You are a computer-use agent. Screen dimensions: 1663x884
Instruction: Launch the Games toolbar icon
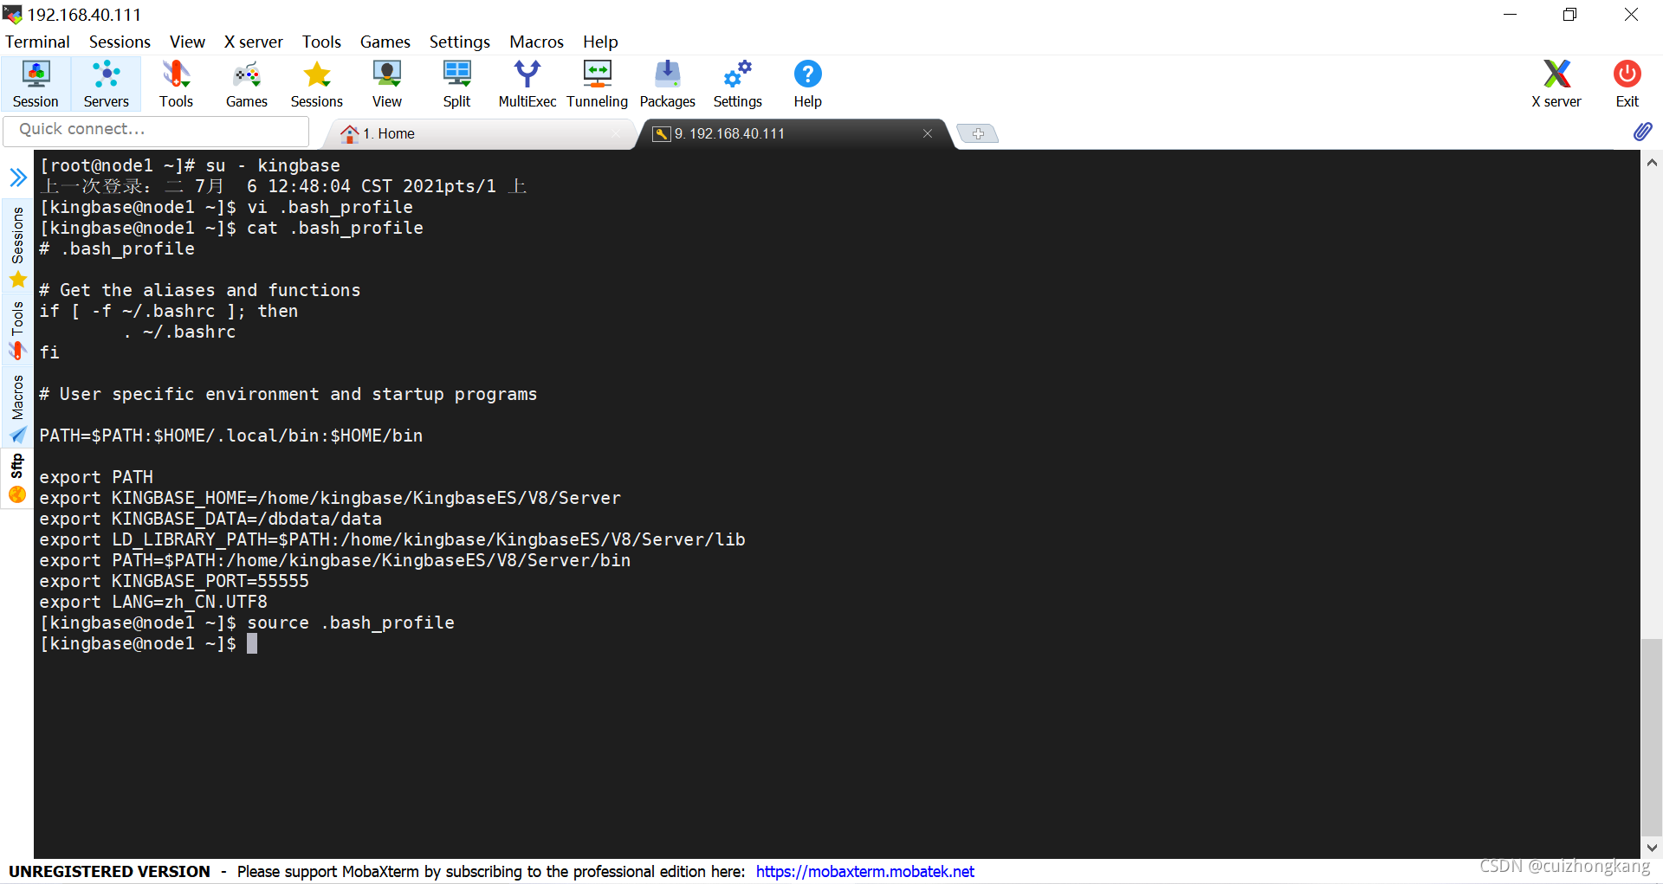coord(247,84)
